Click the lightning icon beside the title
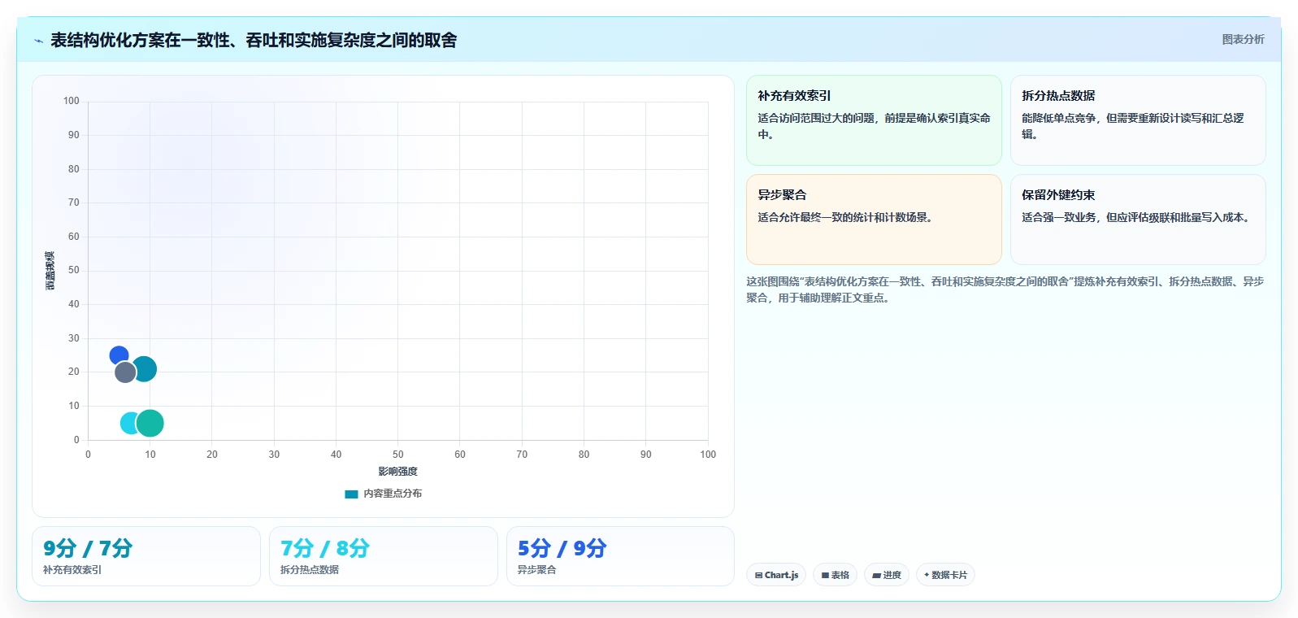Image resolution: width=1298 pixels, height=618 pixels. pos(38,41)
